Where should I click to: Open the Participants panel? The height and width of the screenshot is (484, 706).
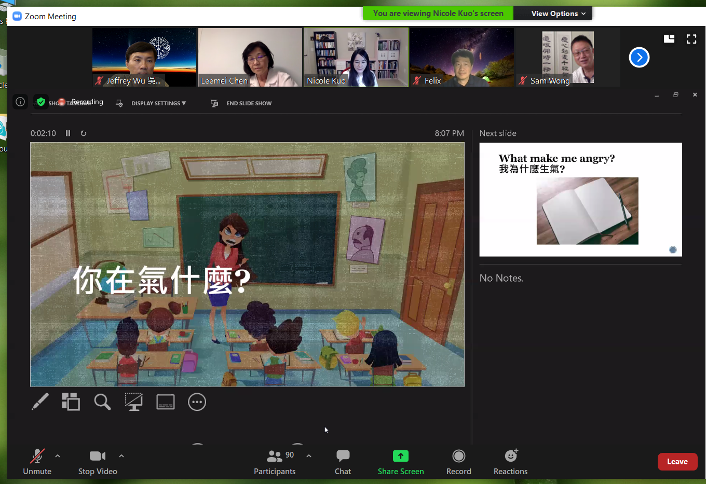tap(275, 461)
